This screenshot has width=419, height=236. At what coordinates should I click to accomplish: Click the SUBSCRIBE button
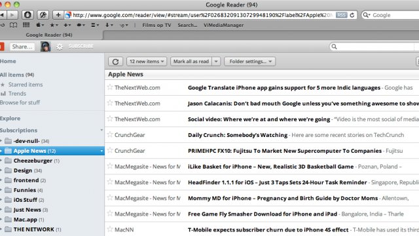pos(81,47)
